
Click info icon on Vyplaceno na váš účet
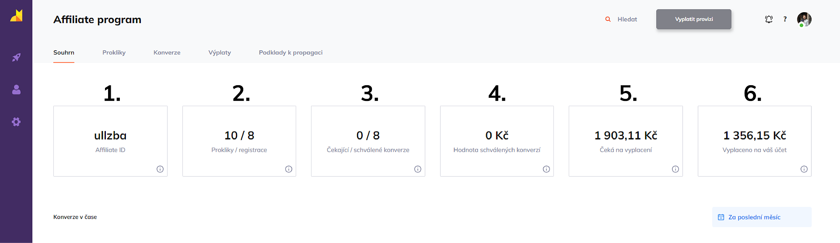tap(804, 169)
